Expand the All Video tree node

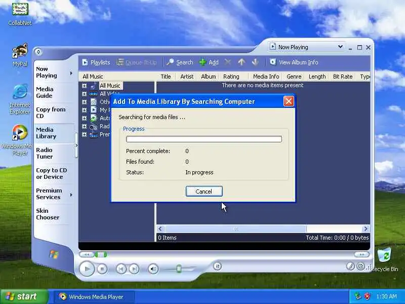pyautogui.click(x=84, y=94)
